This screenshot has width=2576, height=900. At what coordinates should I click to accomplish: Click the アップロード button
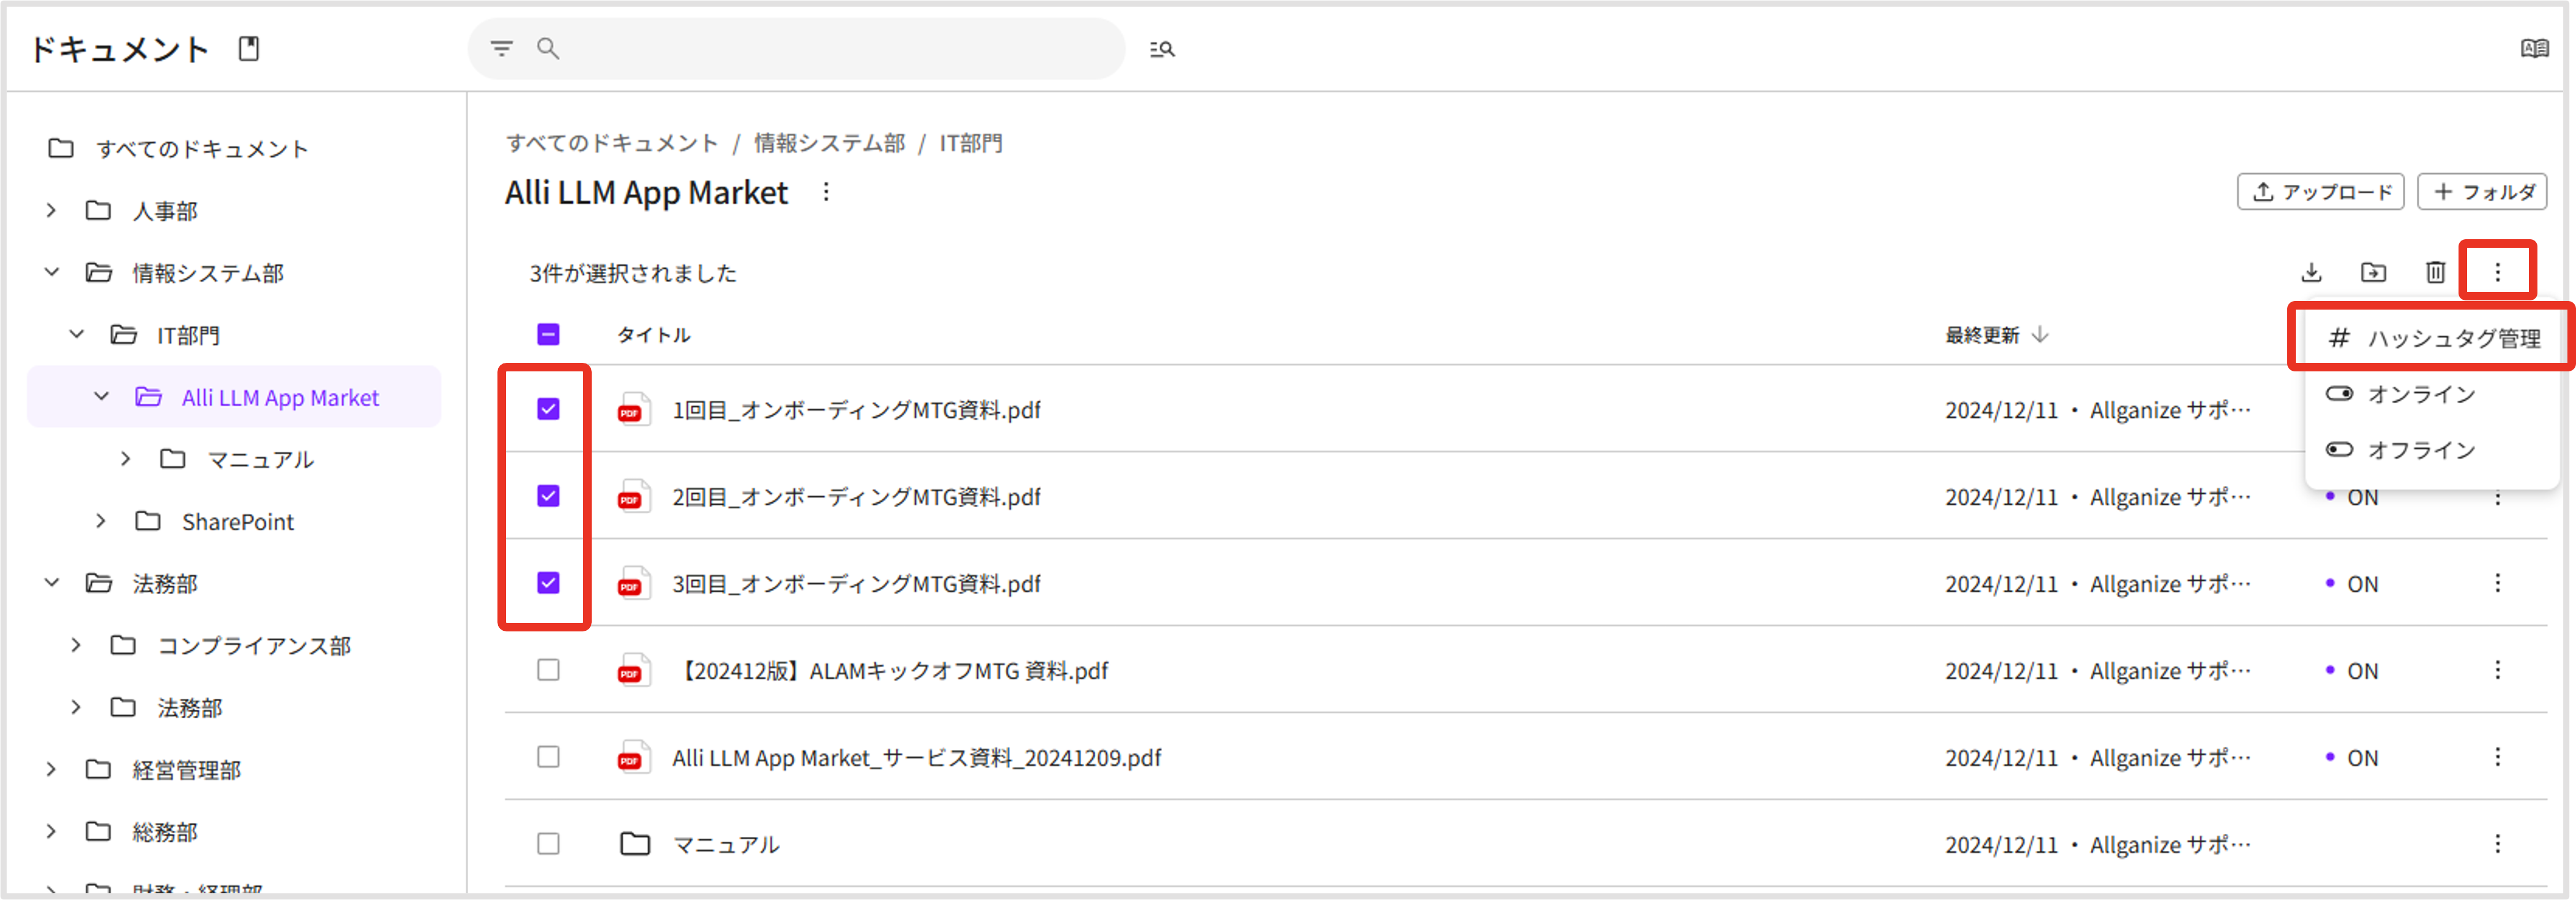(x=2320, y=191)
